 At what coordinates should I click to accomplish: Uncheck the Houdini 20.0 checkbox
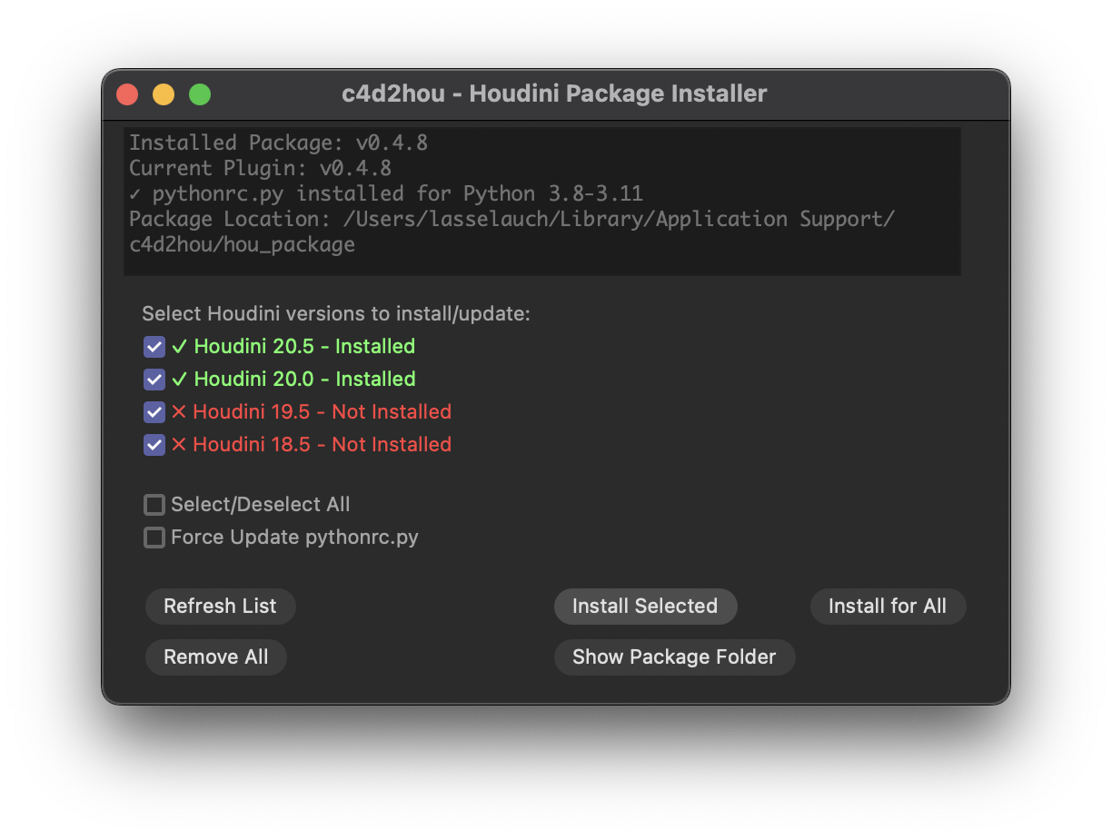[x=154, y=380]
